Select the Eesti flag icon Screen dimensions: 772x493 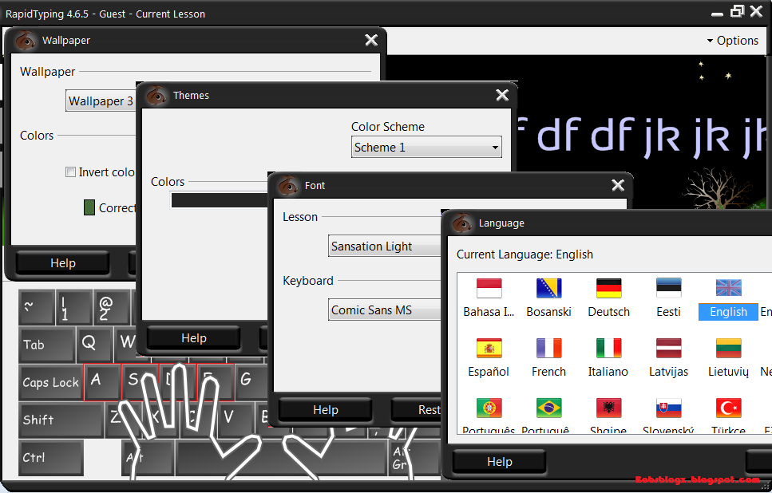pos(668,288)
